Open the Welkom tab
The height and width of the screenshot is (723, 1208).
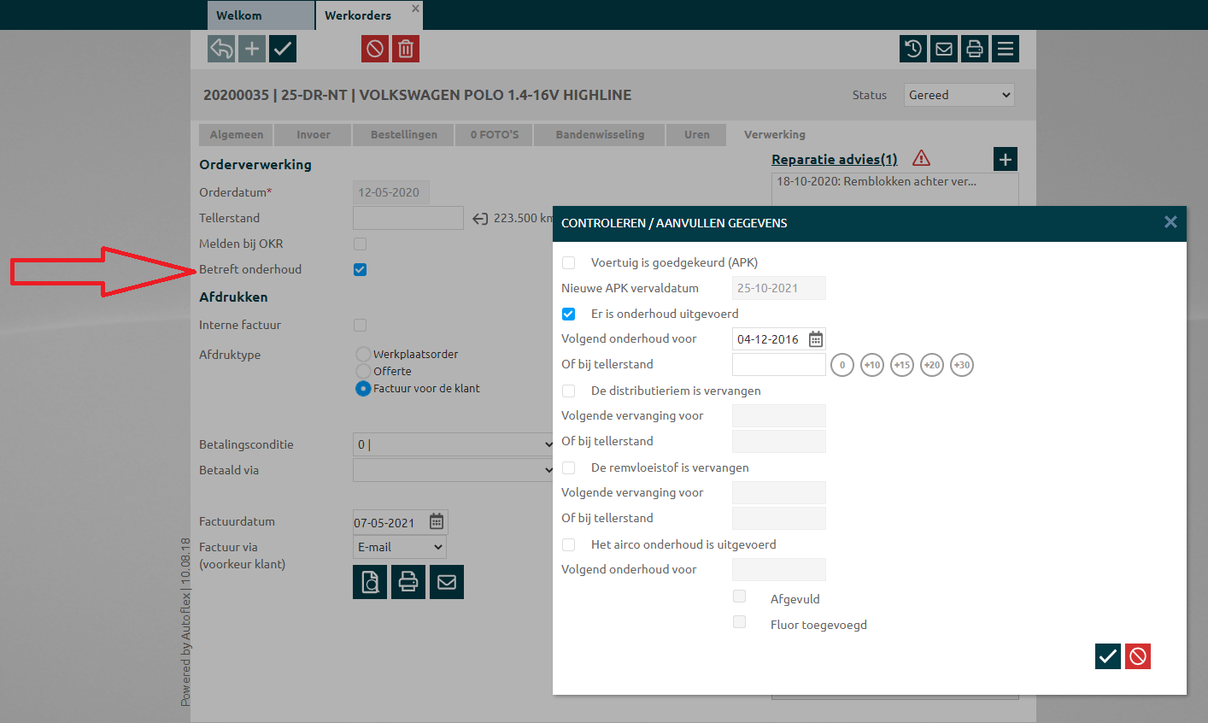(x=260, y=15)
